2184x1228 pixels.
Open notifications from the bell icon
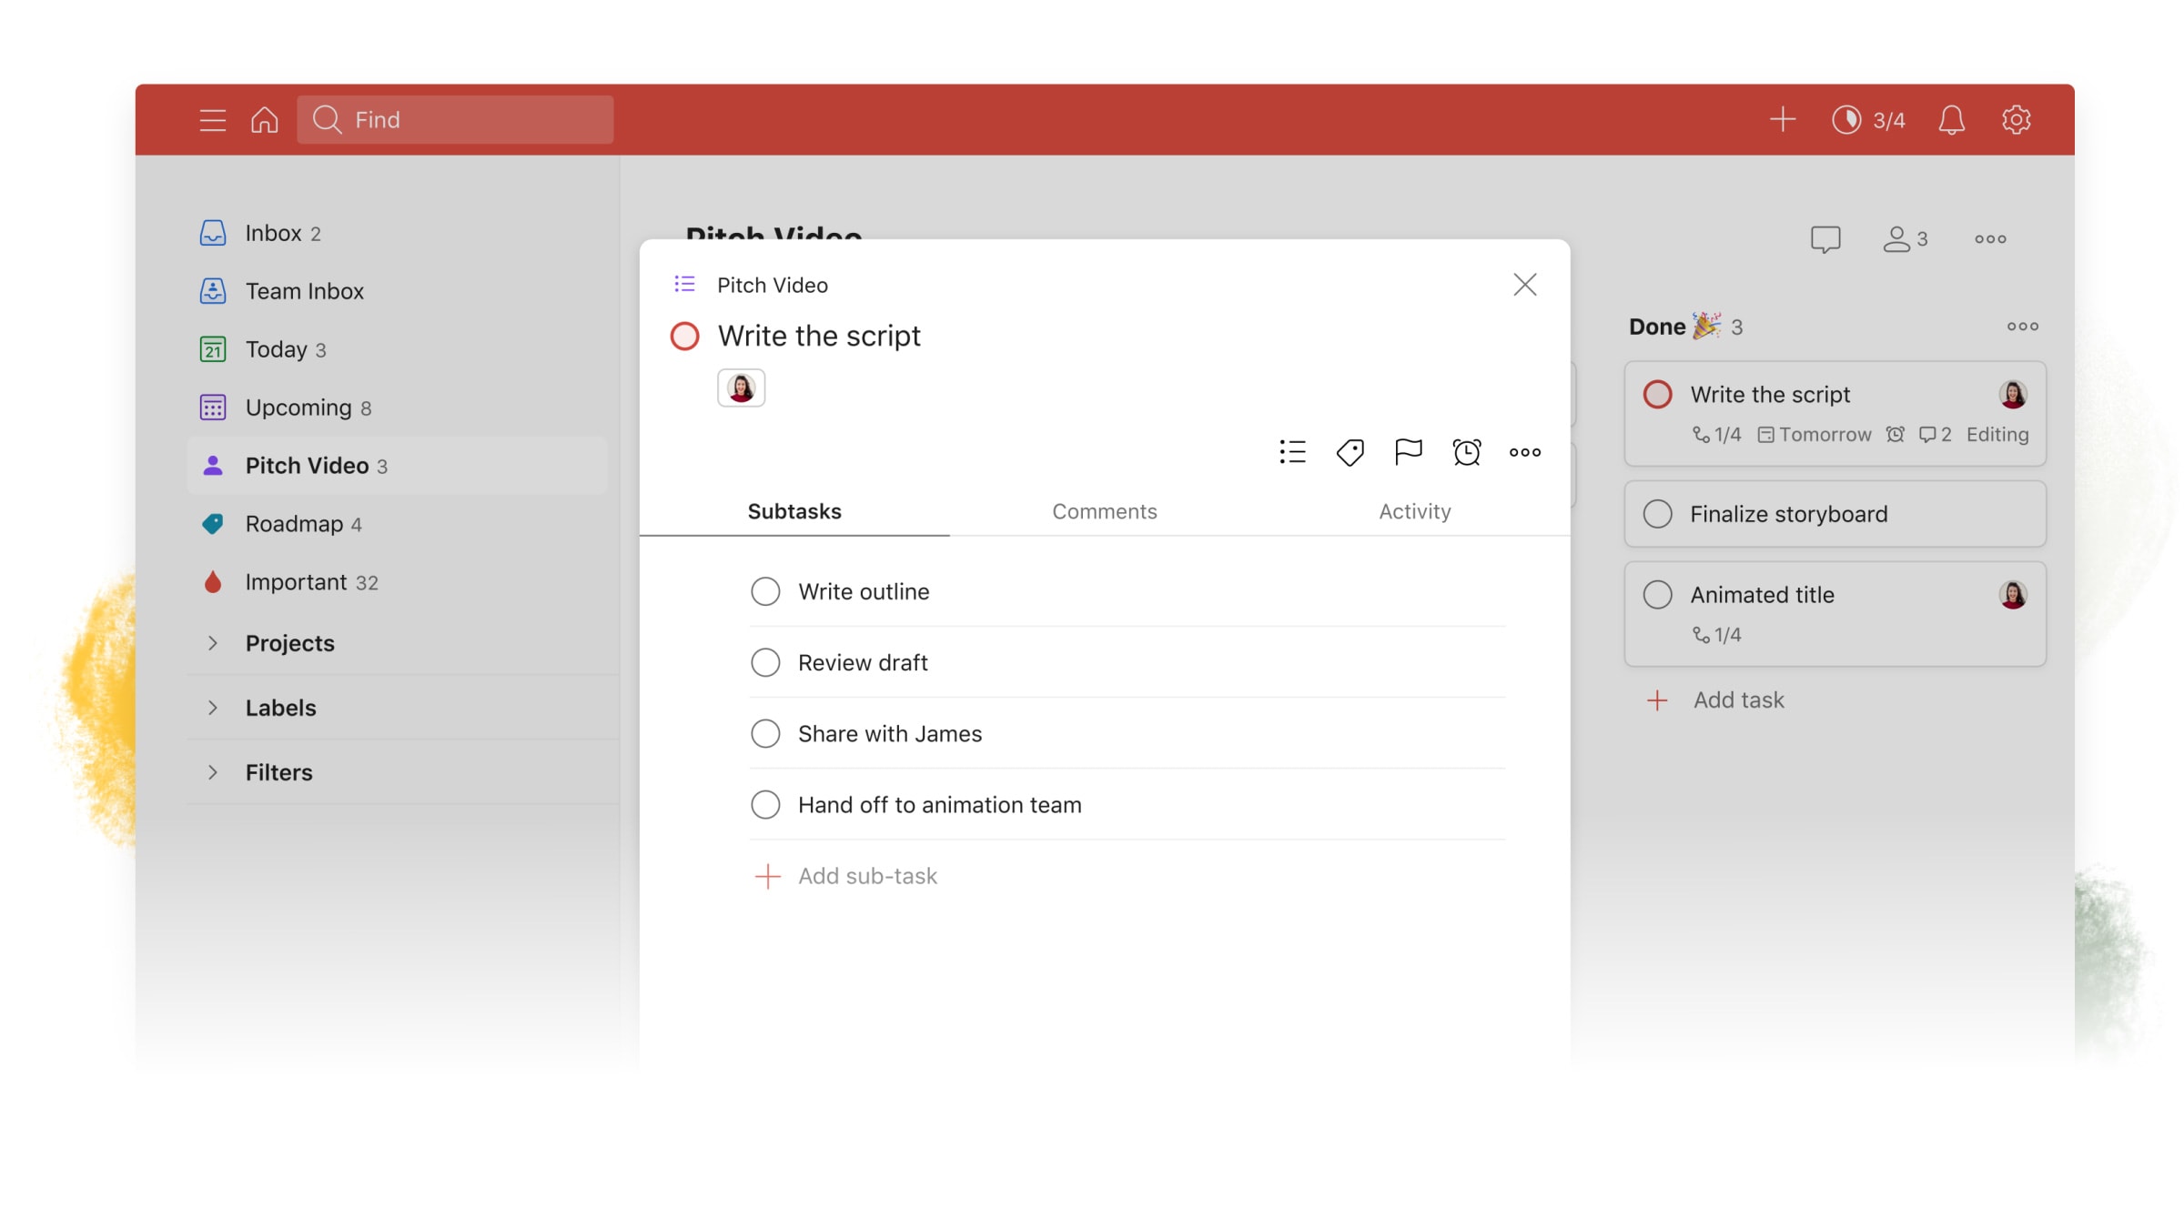[x=1951, y=119]
